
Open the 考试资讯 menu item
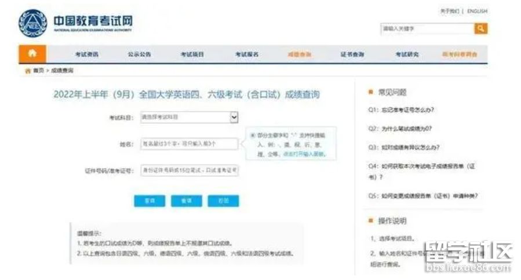86,54
